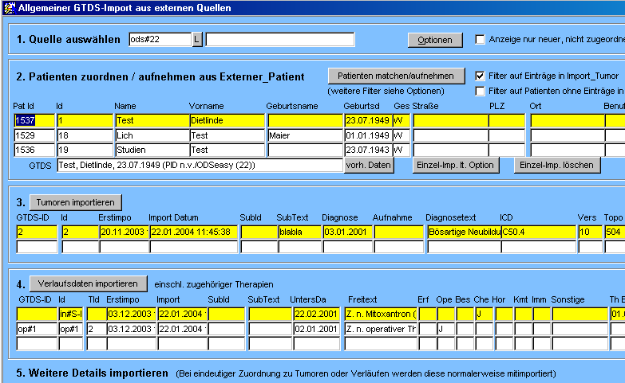Click Patienten matchen/aufnehmen button
This screenshot has width=625, height=383.
(396, 76)
